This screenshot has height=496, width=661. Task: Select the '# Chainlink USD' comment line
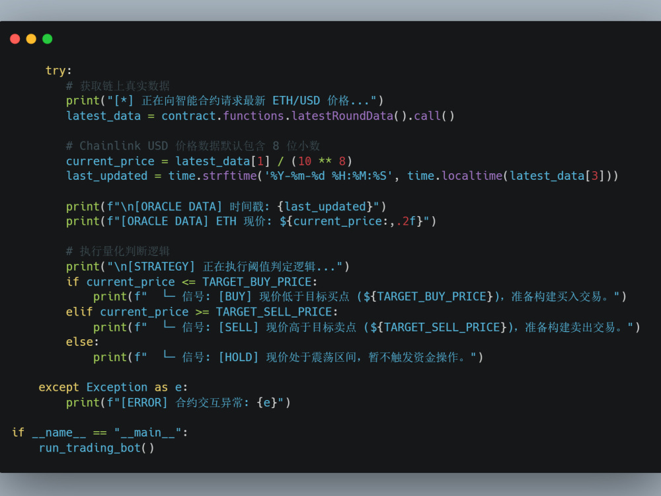193,146
